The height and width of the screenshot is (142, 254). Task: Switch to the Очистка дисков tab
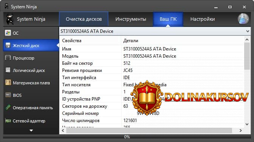[84, 19]
